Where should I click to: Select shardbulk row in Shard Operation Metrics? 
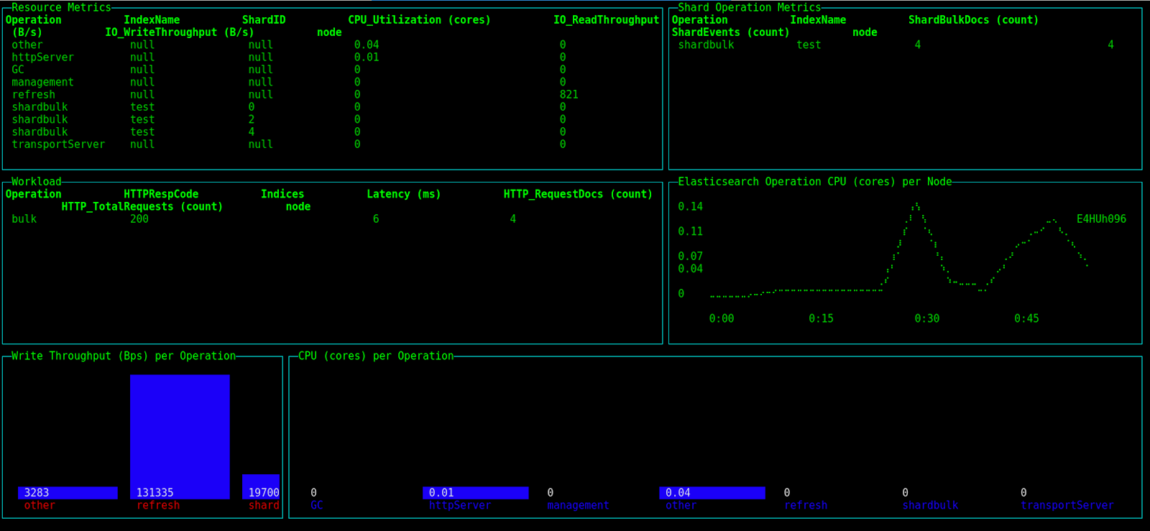tap(906, 45)
